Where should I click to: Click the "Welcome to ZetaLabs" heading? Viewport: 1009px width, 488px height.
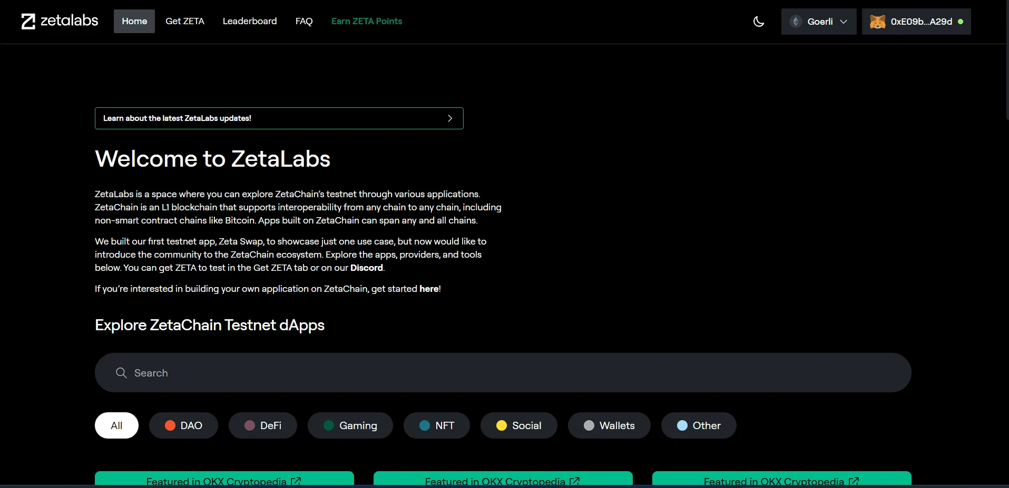(213, 159)
